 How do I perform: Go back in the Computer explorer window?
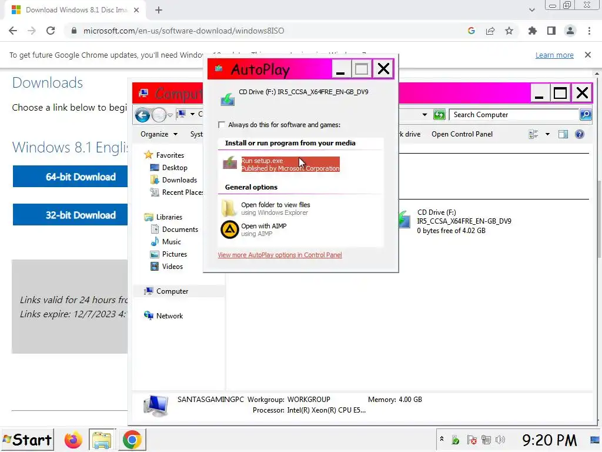pyautogui.click(x=142, y=115)
